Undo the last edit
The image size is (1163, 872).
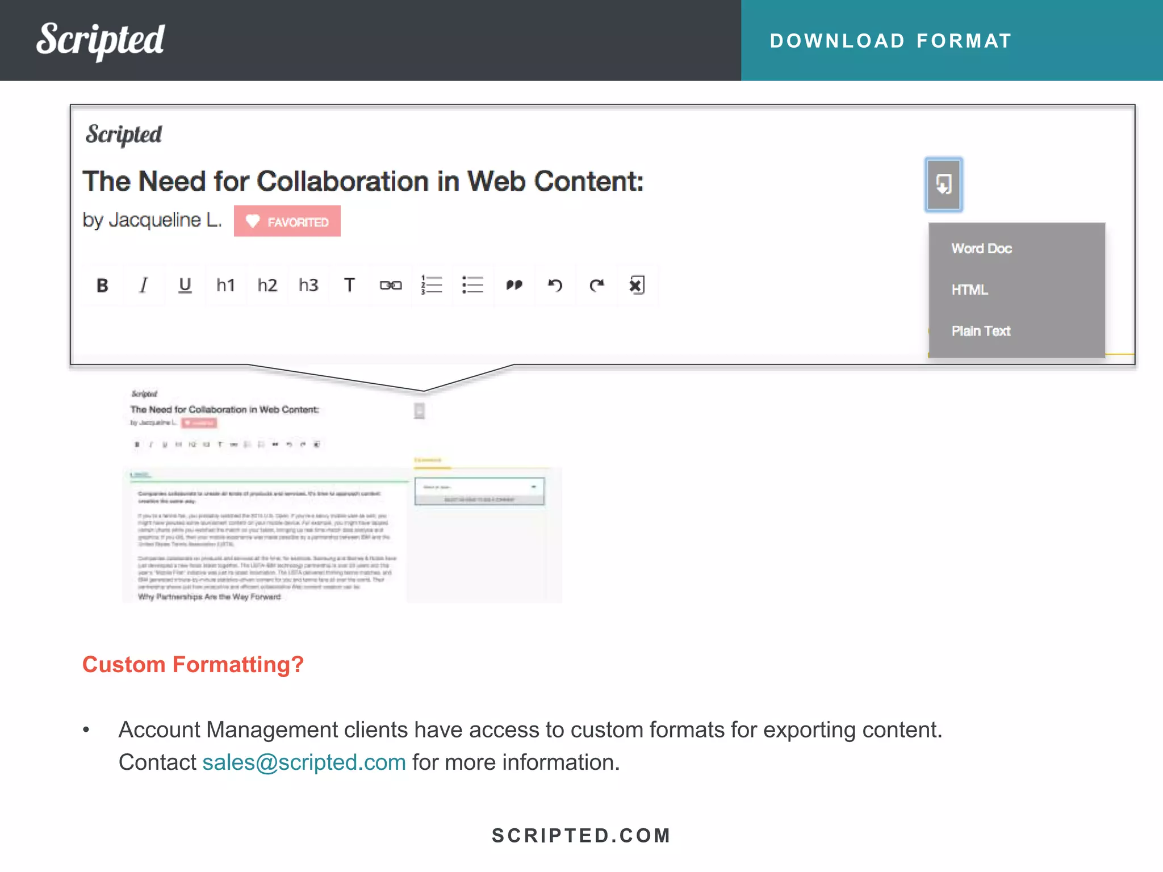[555, 285]
